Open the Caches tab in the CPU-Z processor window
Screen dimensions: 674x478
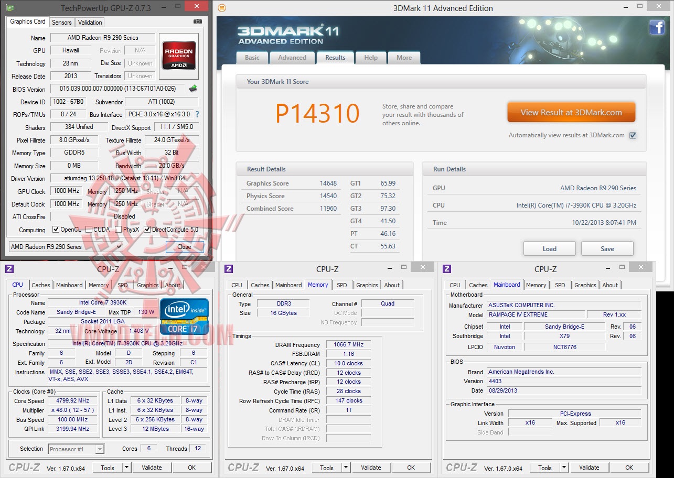pyautogui.click(x=41, y=285)
